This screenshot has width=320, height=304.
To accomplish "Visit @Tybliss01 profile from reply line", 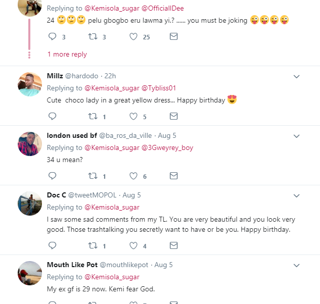I will (159, 88).
